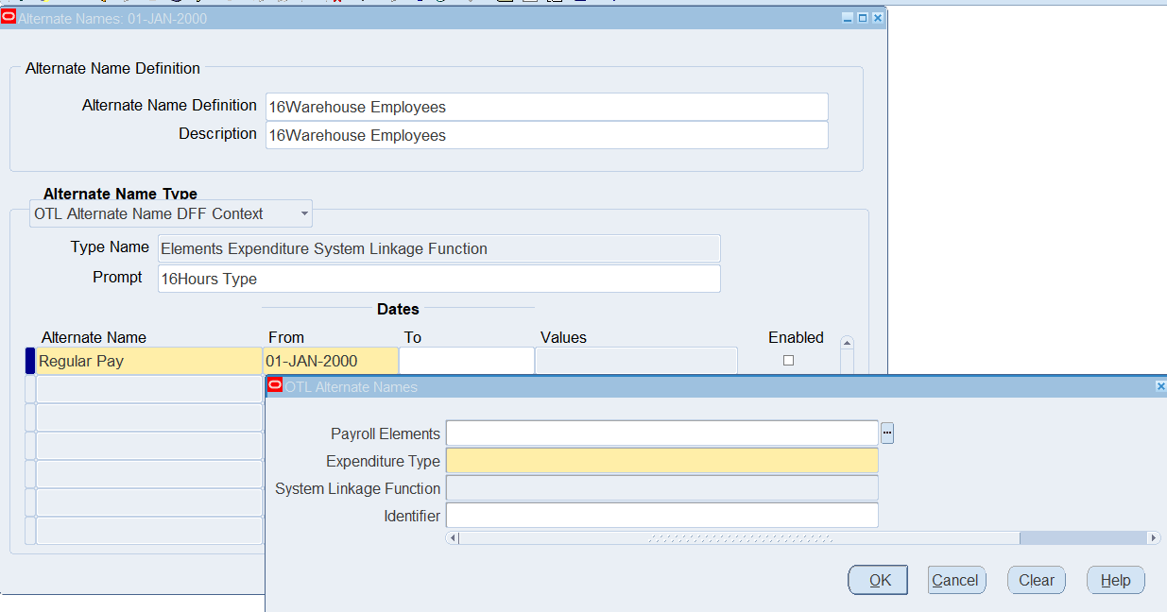Select the Prompt field with 16Hours Type
Viewport: 1167px width, 612px height.
pyautogui.click(x=438, y=279)
